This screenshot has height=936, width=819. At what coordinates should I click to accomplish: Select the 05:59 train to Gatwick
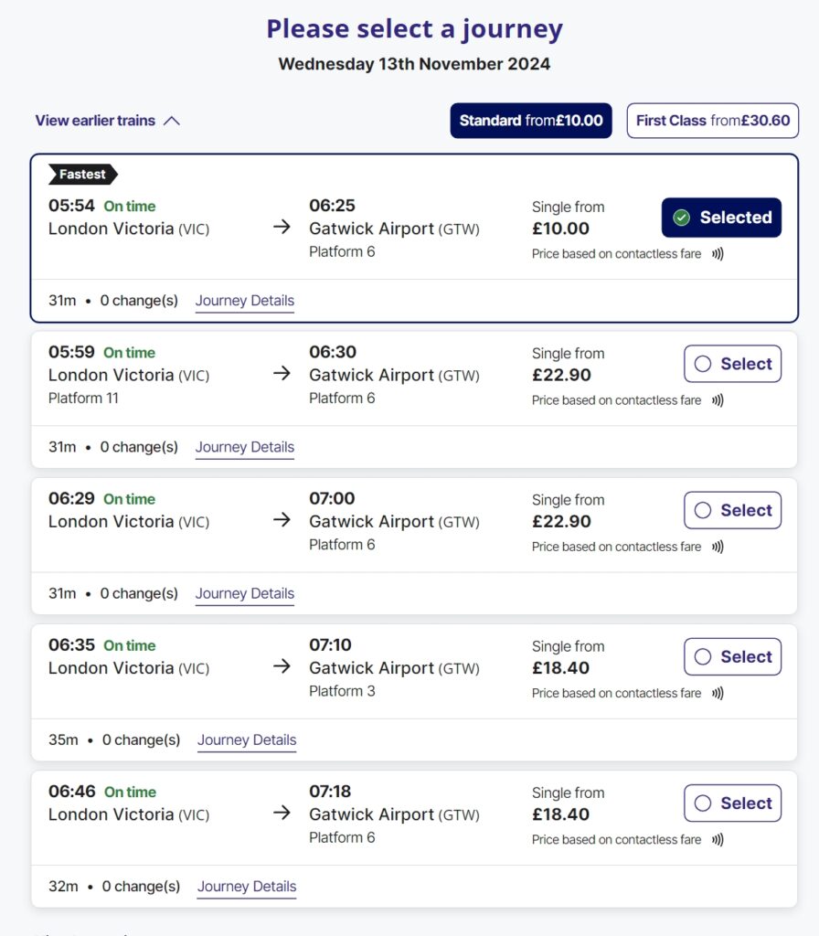click(x=732, y=364)
